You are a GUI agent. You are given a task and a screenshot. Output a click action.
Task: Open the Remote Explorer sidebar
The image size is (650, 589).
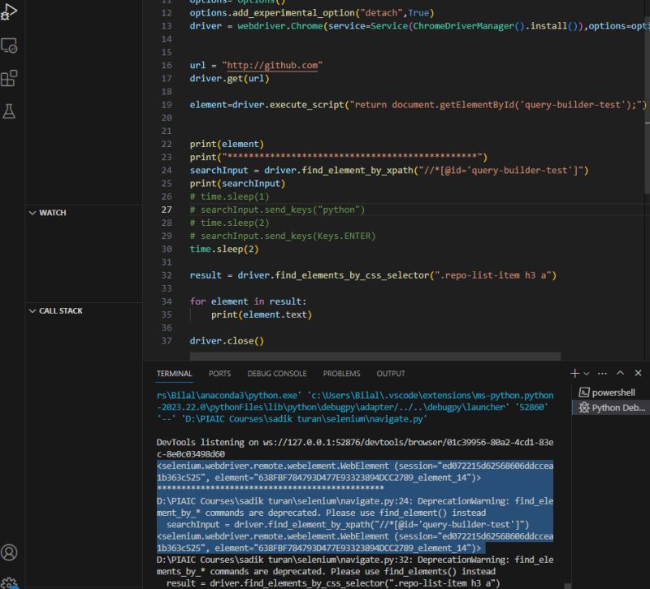pyautogui.click(x=10, y=46)
